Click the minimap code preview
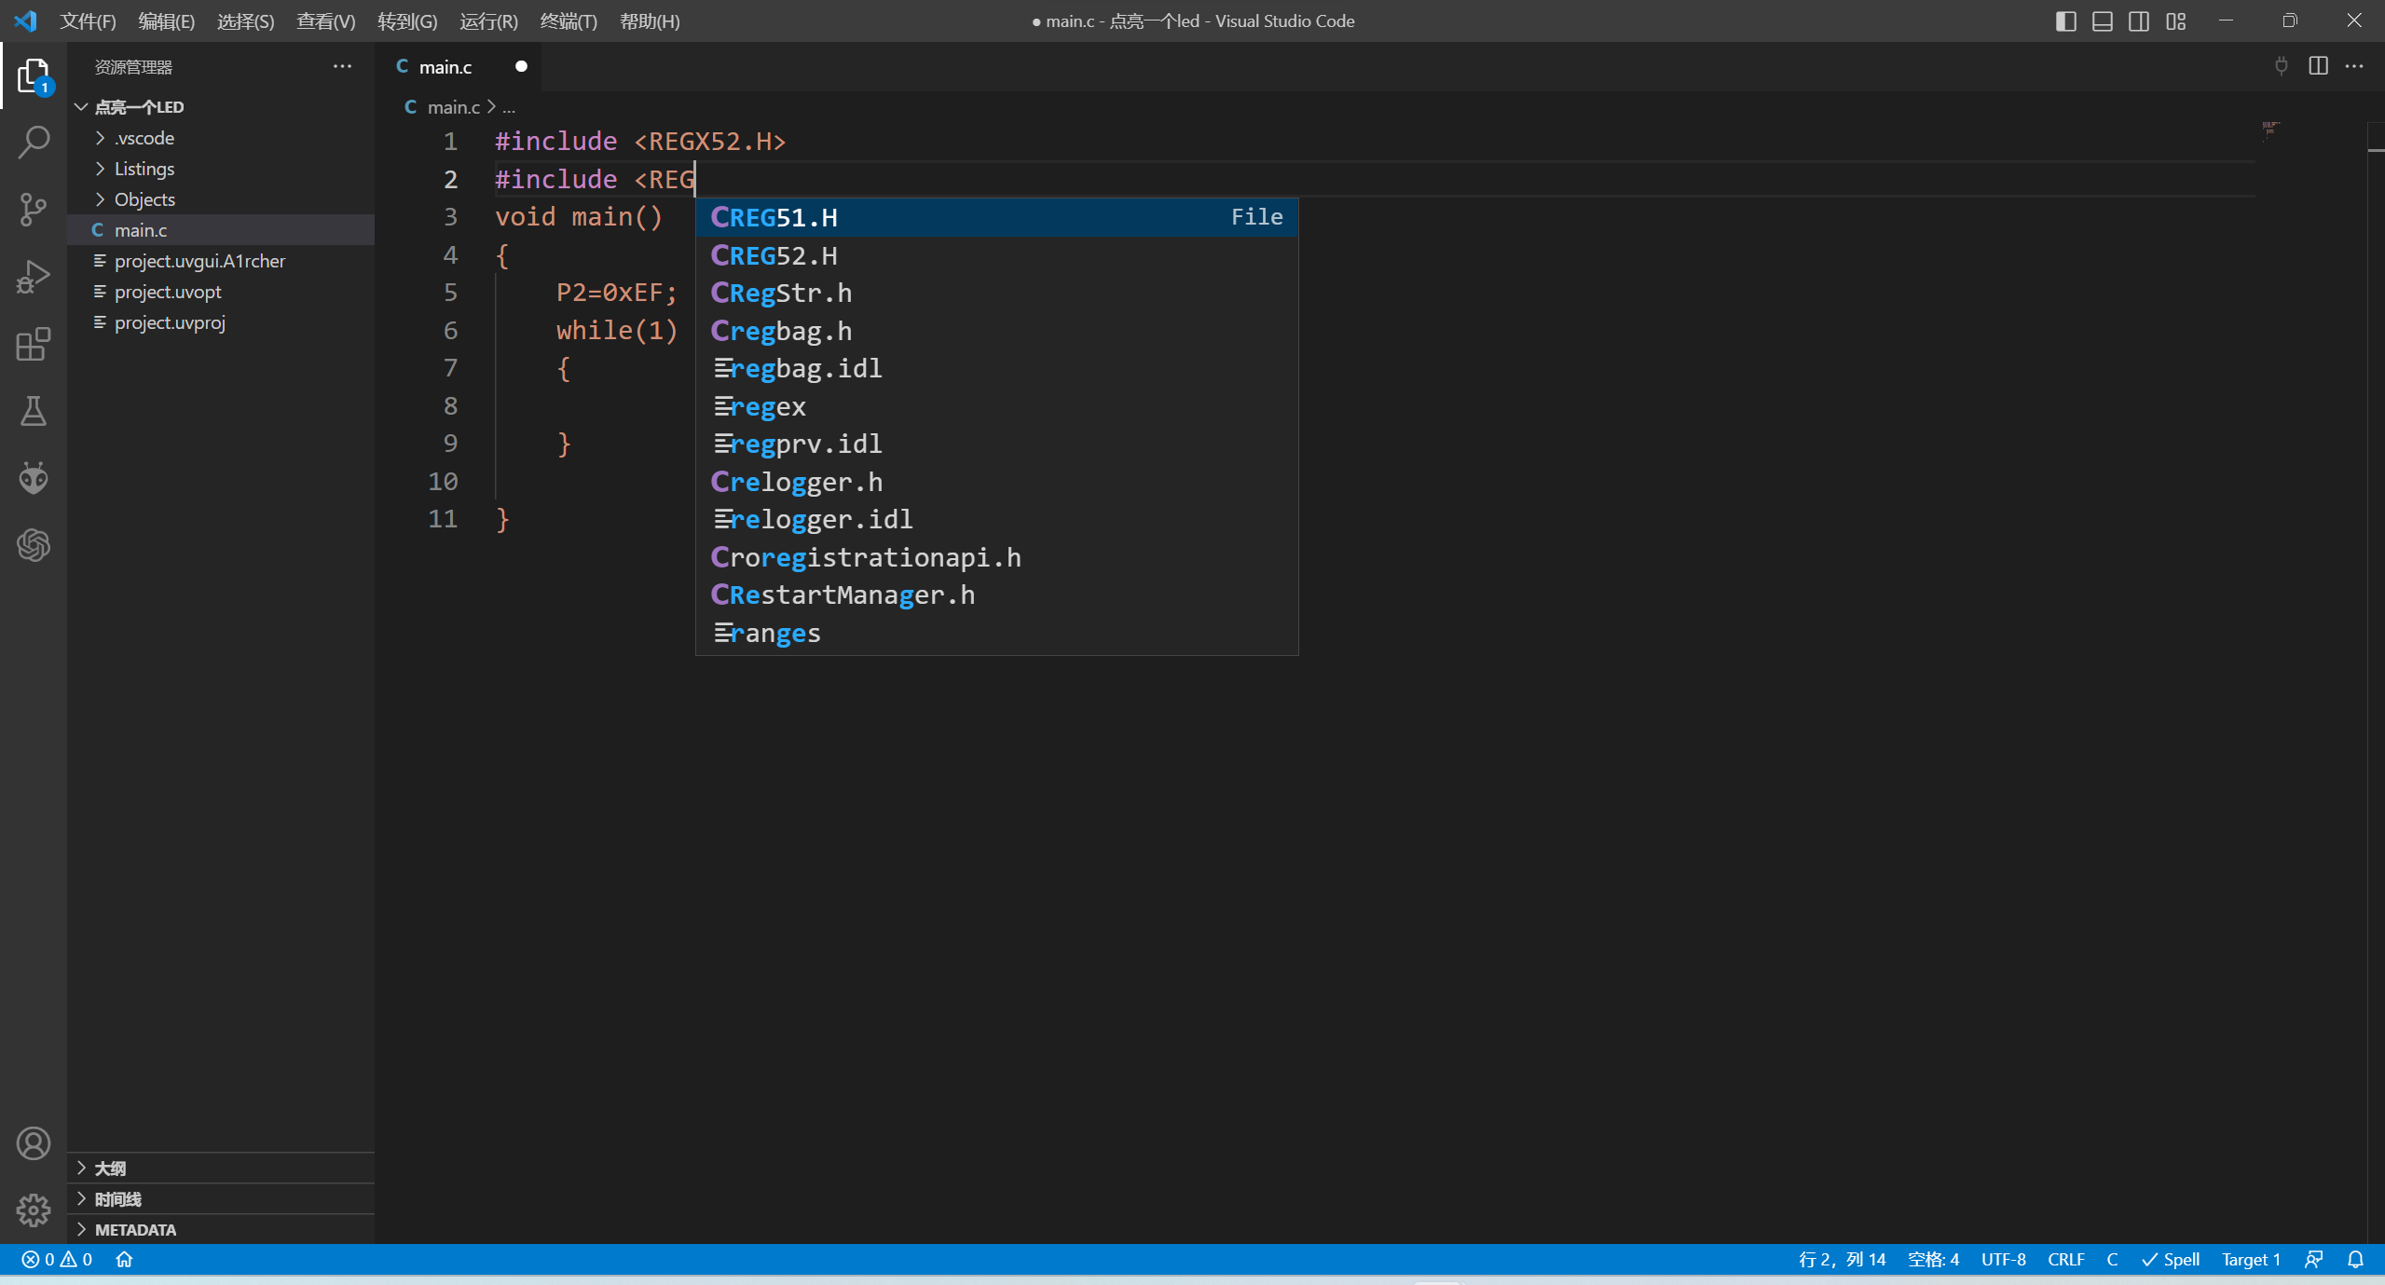This screenshot has width=2385, height=1285. coord(2270,129)
